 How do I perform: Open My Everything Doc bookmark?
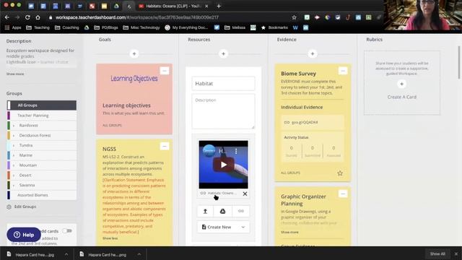point(186,27)
